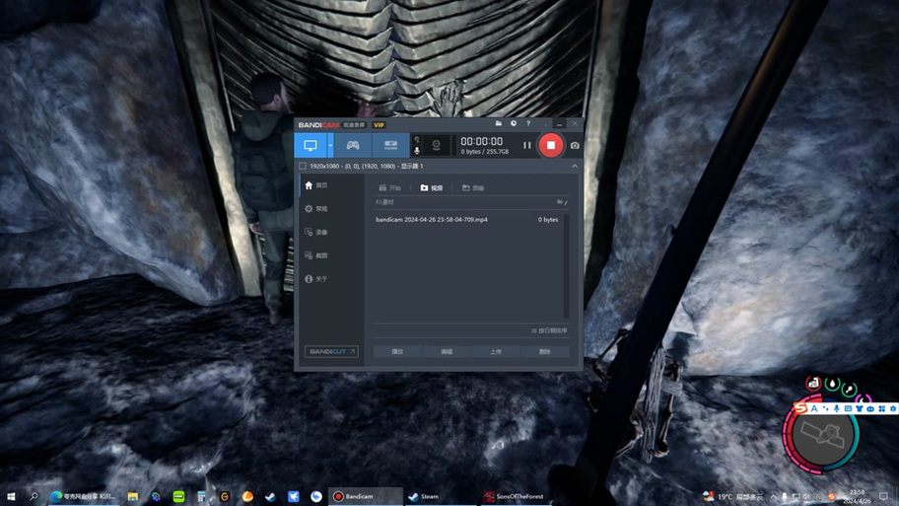Switch to the 图像 Images tab
899x506 pixels.
pos(473,188)
